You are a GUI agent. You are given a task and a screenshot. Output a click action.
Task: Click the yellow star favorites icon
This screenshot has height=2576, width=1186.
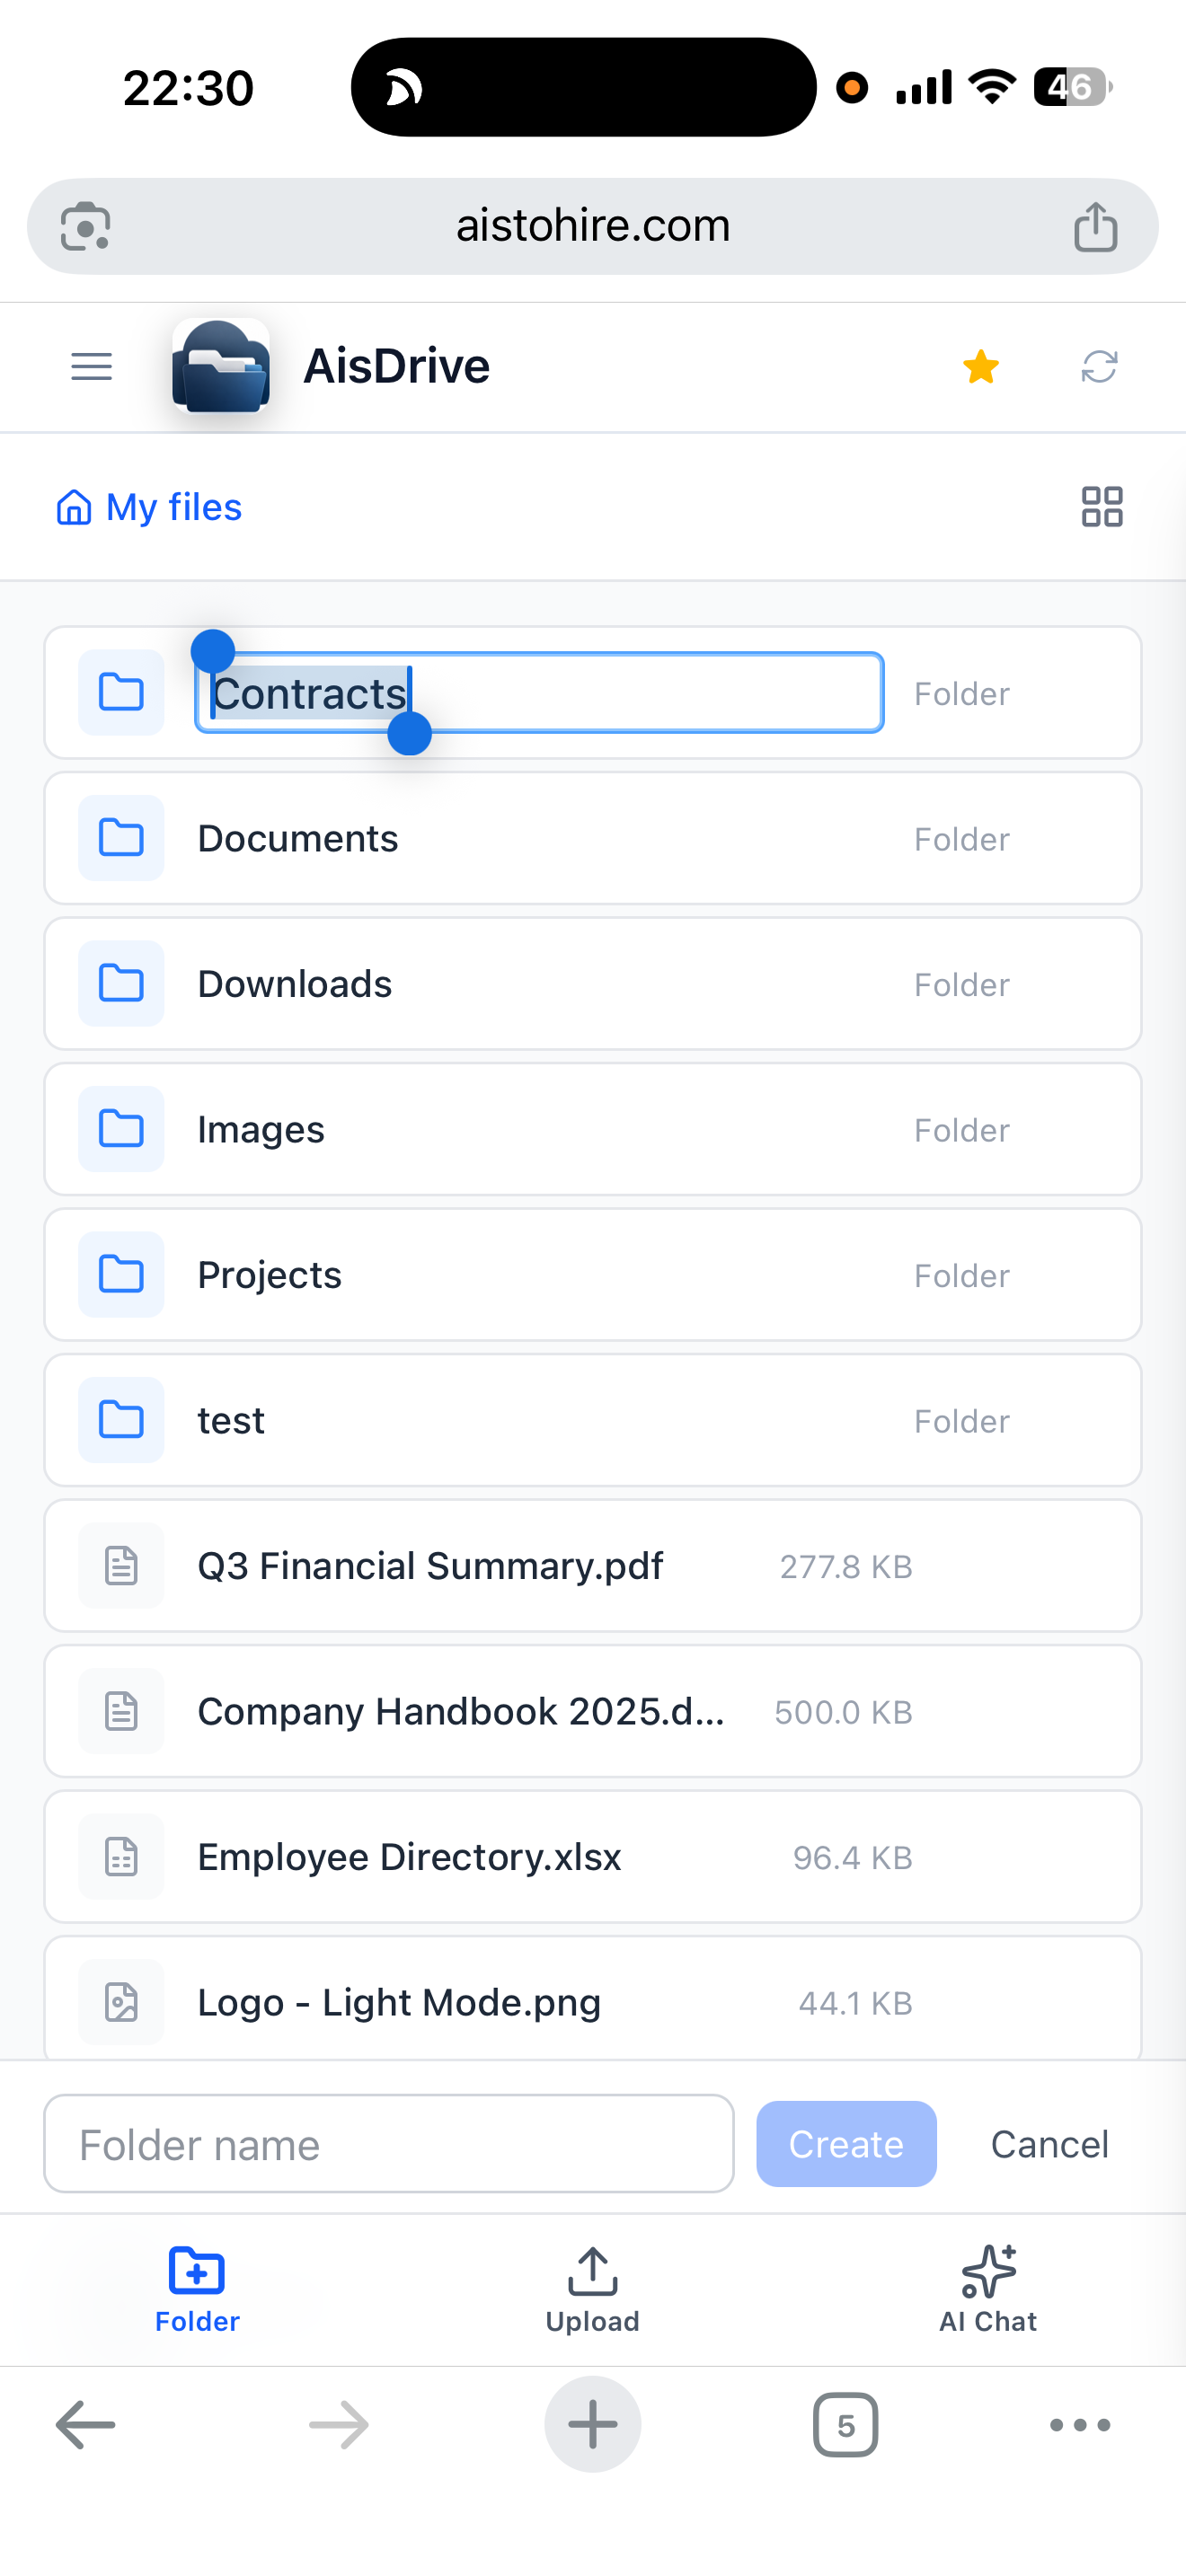coord(981,367)
